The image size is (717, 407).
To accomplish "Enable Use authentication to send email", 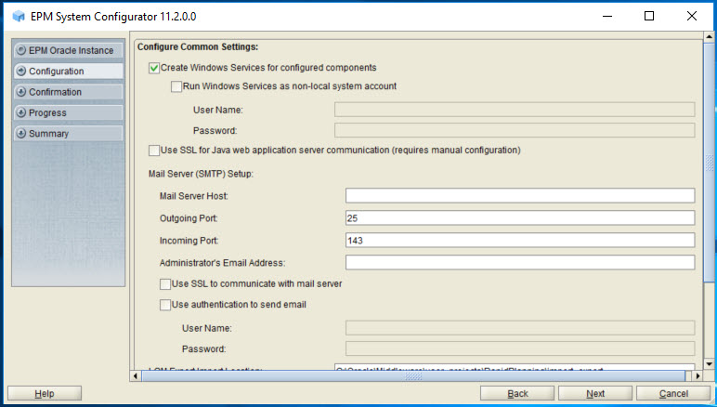I will [165, 305].
